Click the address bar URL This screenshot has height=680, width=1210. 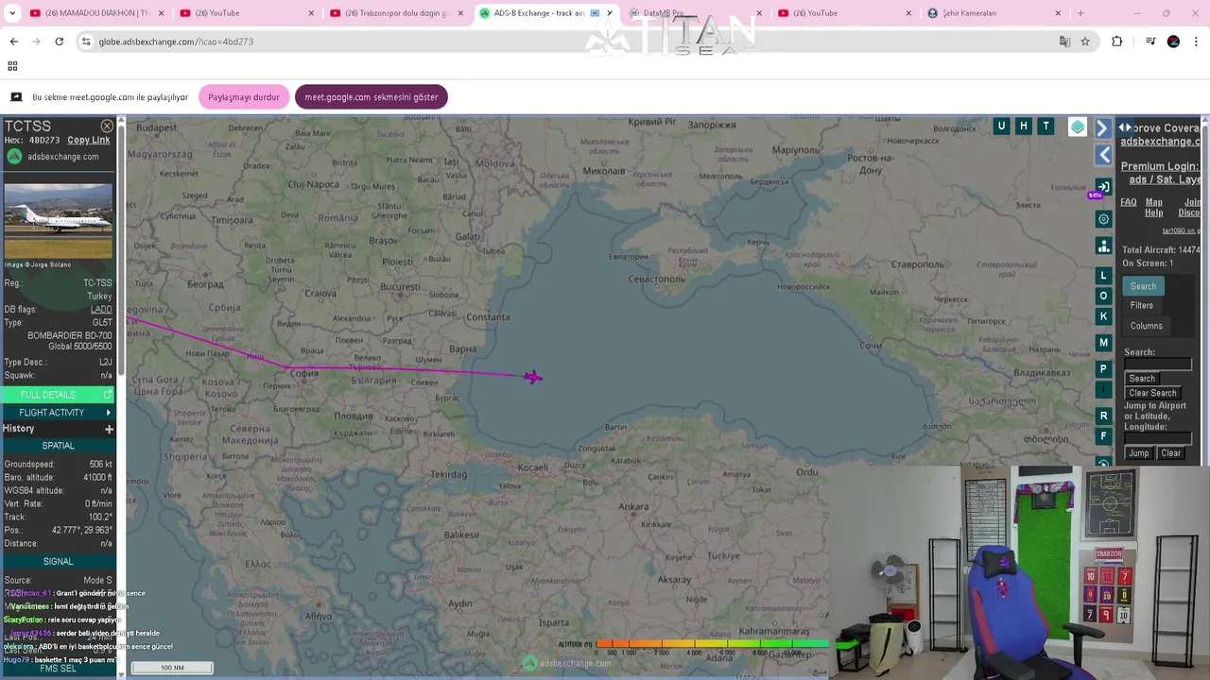pos(176,42)
